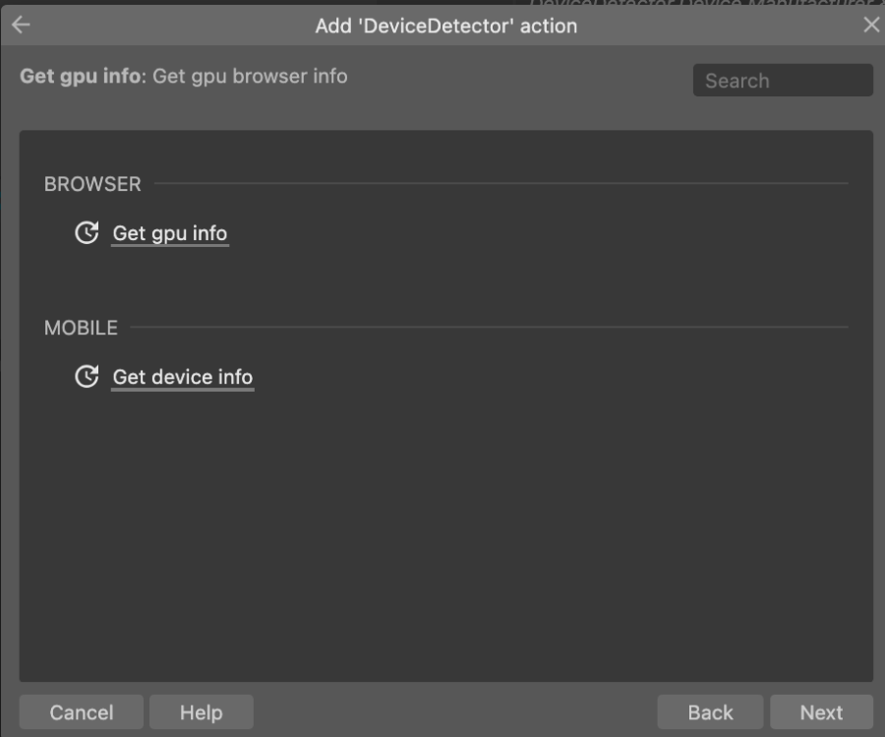
Task: Click the MOBILE category header
Action: (x=81, y=328)
